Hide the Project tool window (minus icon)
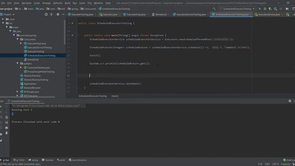 [x=63, y=14]
